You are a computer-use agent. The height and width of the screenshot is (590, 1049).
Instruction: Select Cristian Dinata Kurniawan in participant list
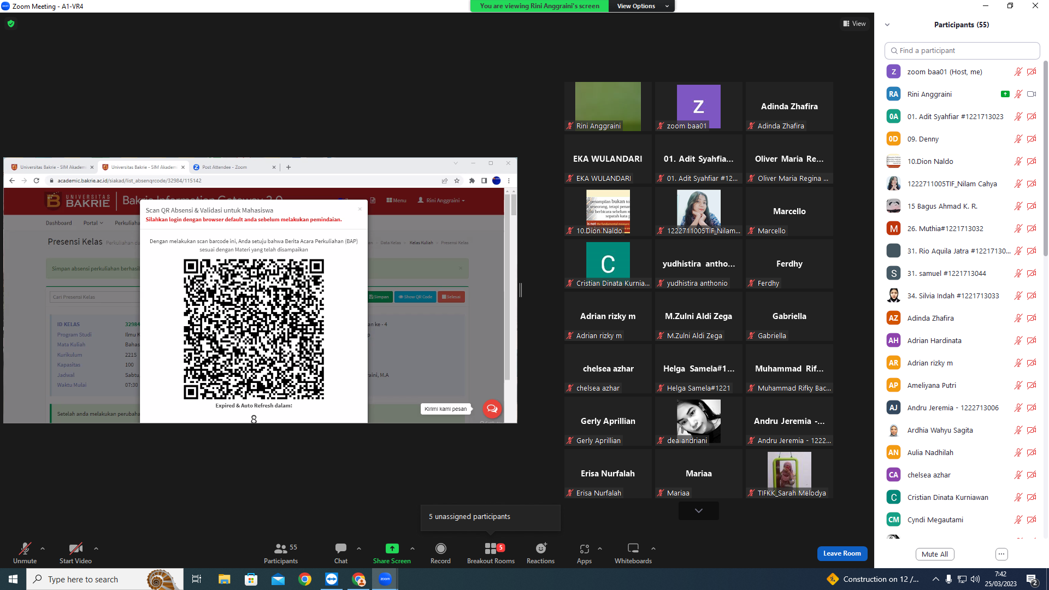pos(961,497)
